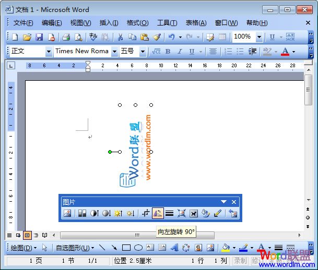The height and width of the screenshot is (270, 318).
Task: Open the style dropdown showing 正文
Action: tap(49, 52)
